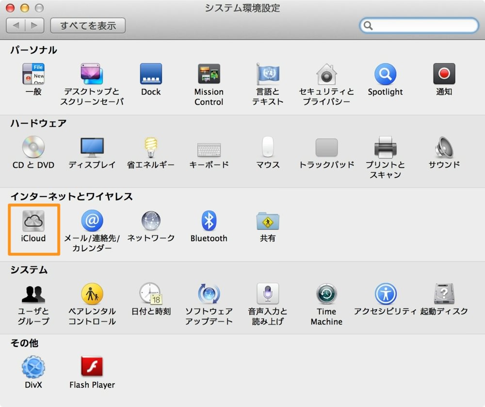Open Mission Control preferences
Screen dimensions: 485x407
click(209, 74)
